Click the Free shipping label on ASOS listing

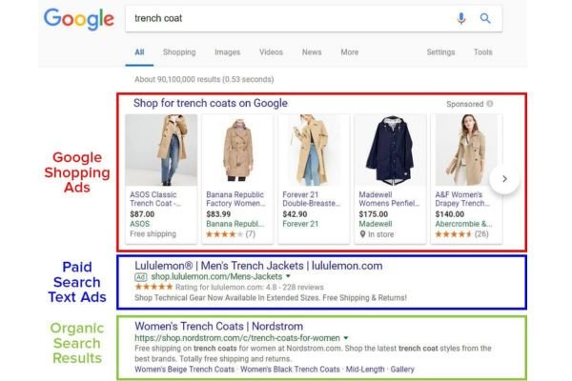click(153, 233)
